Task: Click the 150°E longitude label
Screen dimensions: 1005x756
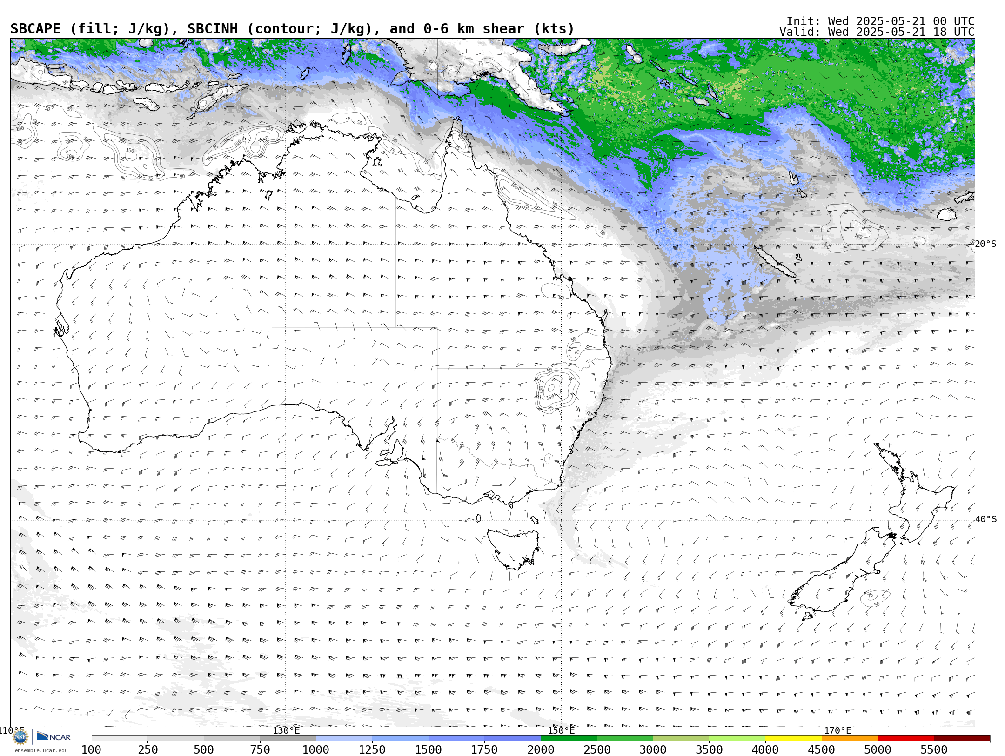Action: [x=561, y=730]
